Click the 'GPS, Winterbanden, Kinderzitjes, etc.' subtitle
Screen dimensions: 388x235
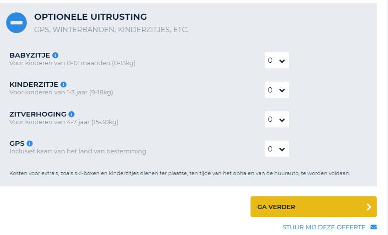tap(111, 30)
